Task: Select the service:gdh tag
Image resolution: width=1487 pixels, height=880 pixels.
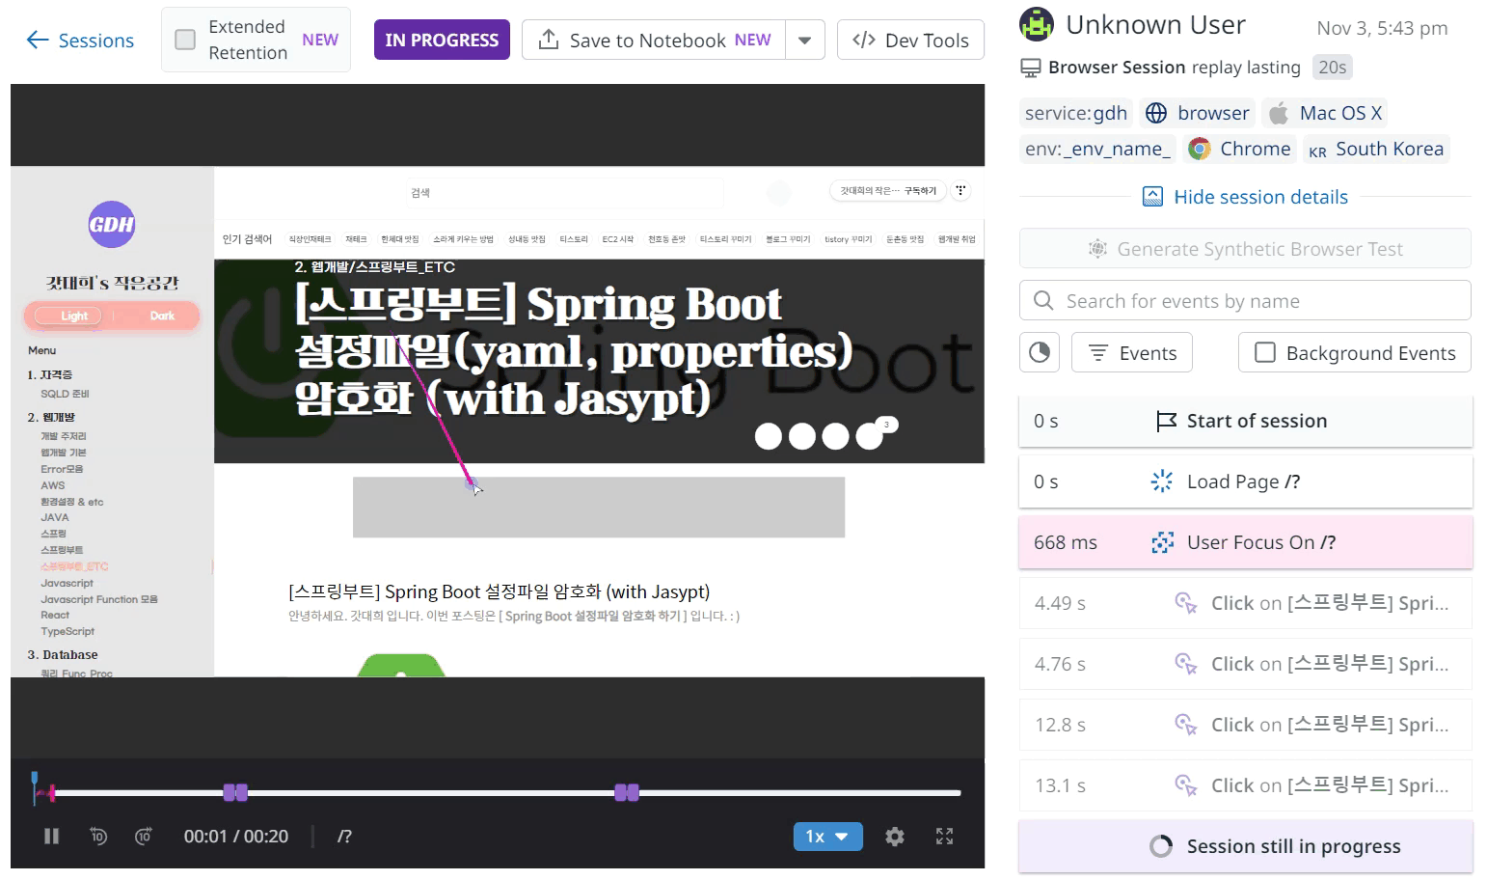Action: click(1076, 113)
